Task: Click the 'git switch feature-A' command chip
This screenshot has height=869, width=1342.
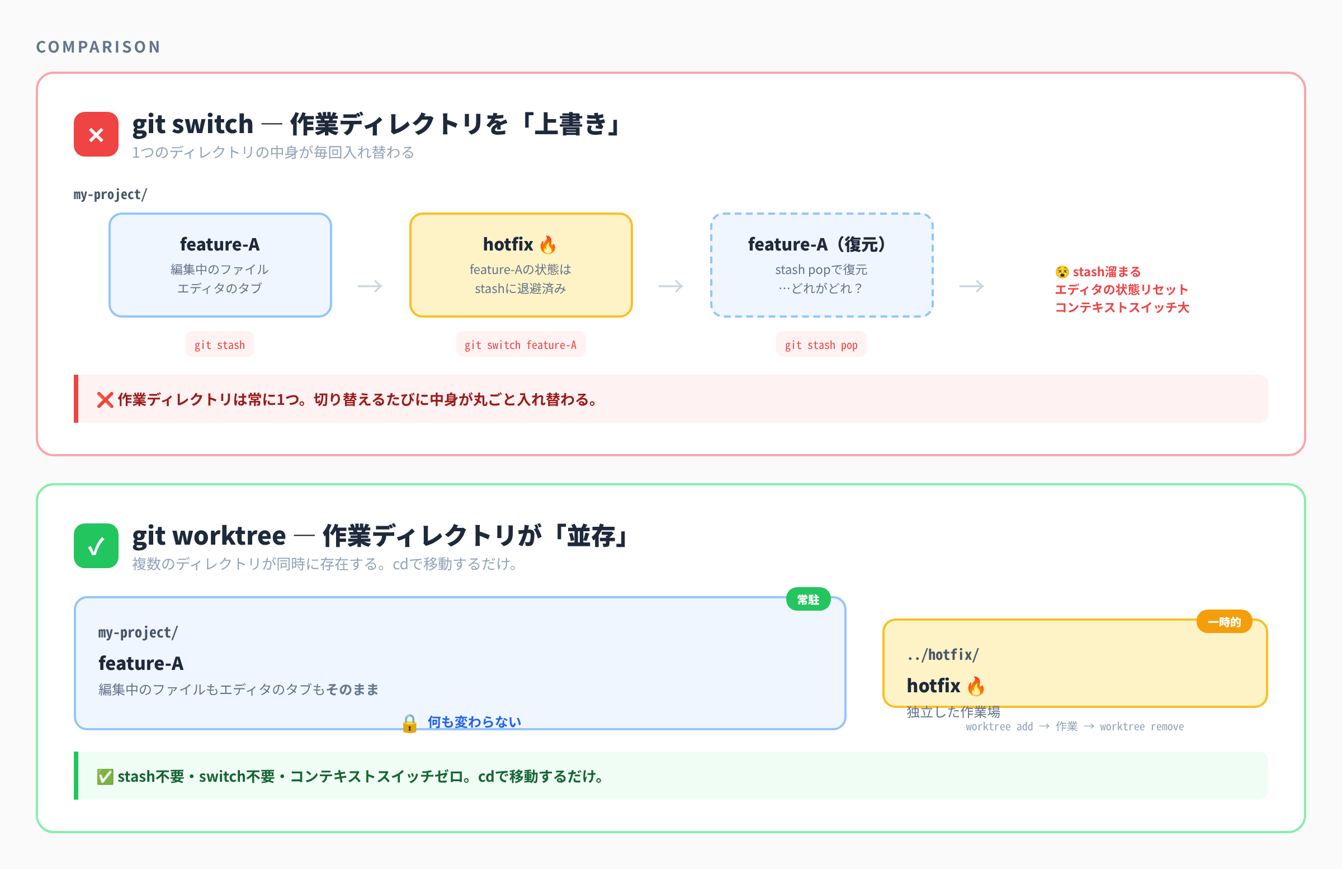Action: coord(521,344)
